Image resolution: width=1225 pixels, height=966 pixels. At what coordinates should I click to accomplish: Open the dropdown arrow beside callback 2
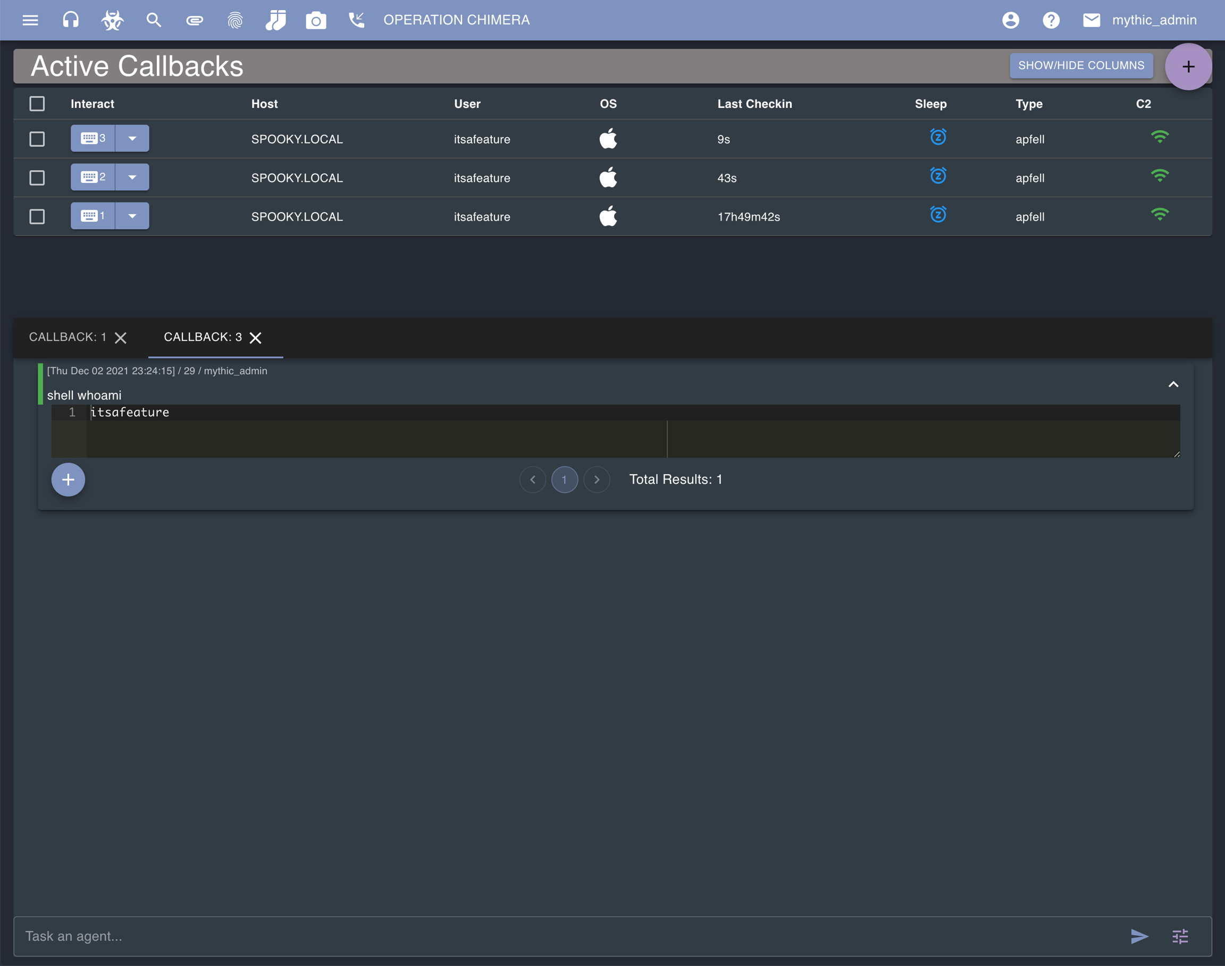(132, 178)
